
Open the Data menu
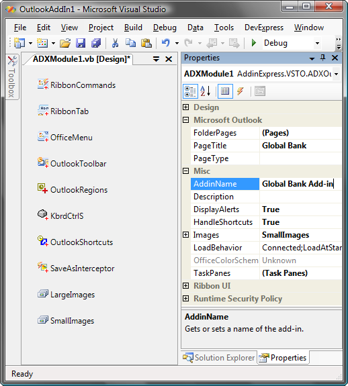coord(195,28)
